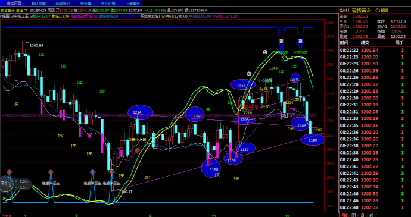Click the 1238 blue circle marker
The image size is (411, 217).
coord(295,78)
